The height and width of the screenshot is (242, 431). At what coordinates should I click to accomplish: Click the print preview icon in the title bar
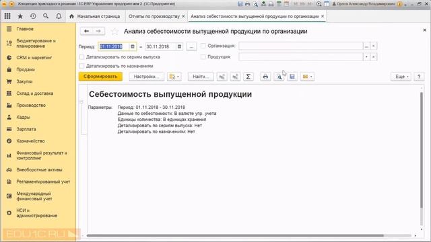tap(255, 4)
